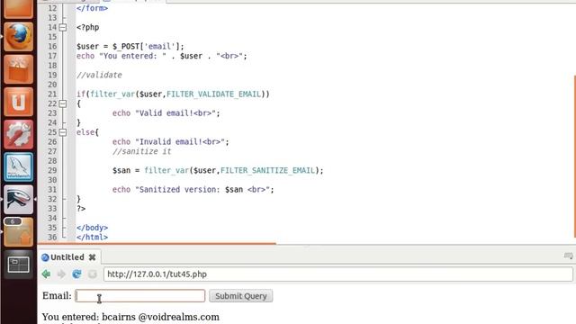Click the "You entered: bcairns" output text
The image size is (576, 324).
click(x=130, y=317)
